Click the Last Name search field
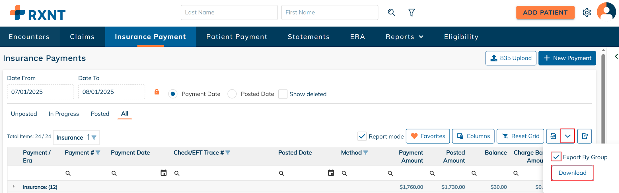The height and width of the screenshot is (193, 619). (x=229, y=12)
